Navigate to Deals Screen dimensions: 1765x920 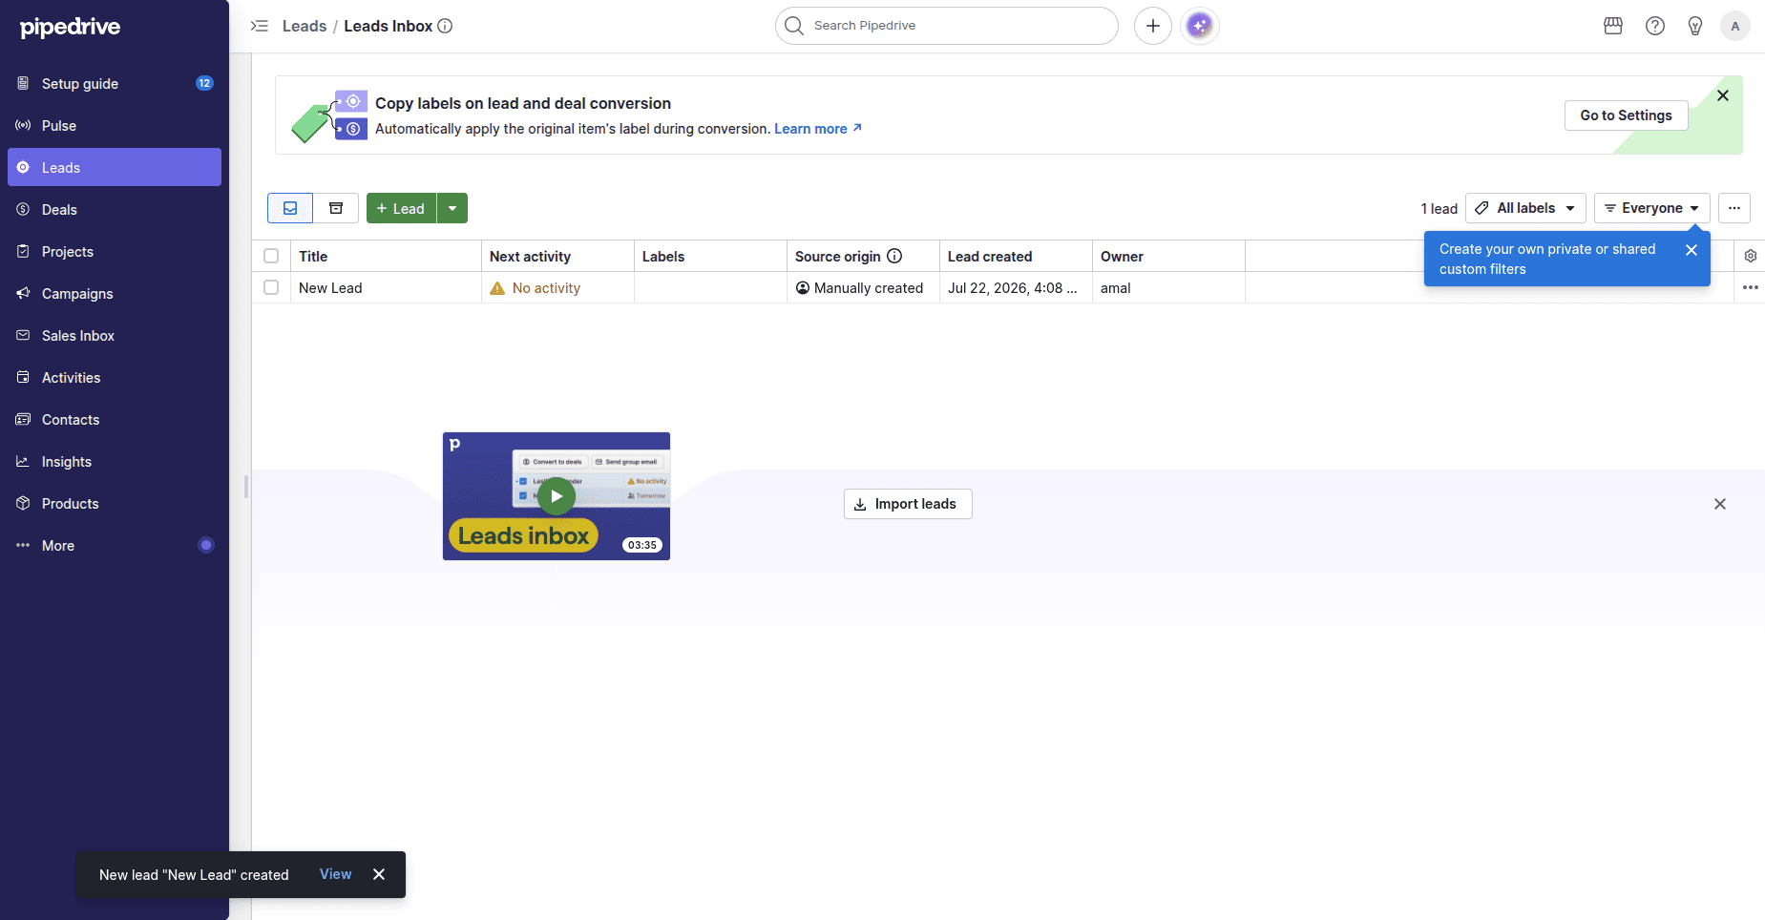pyautogui.click(x=115, y=209)
